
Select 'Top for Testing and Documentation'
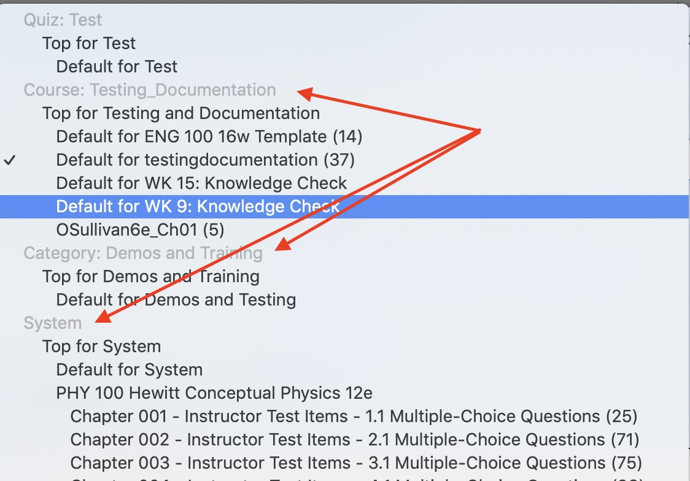(x=180, y=114)
